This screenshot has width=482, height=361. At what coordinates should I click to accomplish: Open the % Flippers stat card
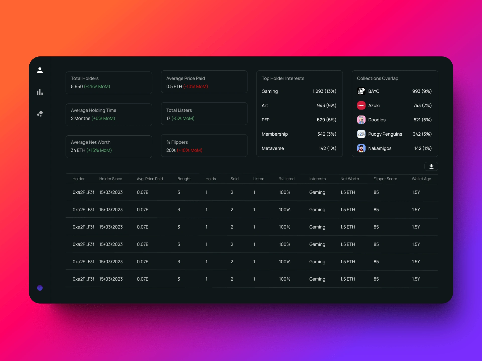(204, 145)
